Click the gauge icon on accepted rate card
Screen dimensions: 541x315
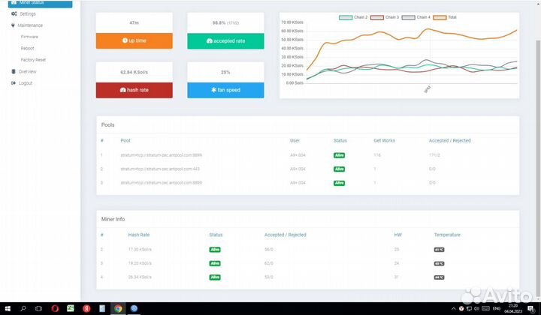(210, 40)
